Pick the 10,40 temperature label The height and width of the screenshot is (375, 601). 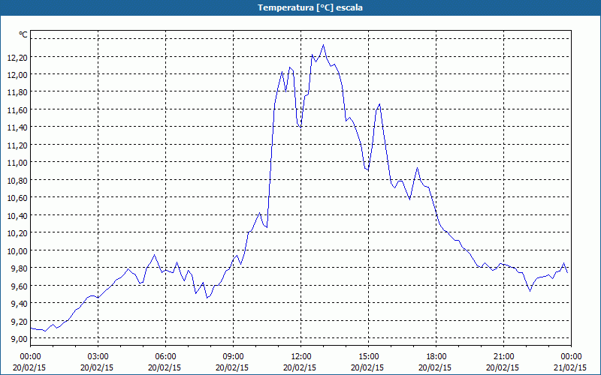coord(17,216)
